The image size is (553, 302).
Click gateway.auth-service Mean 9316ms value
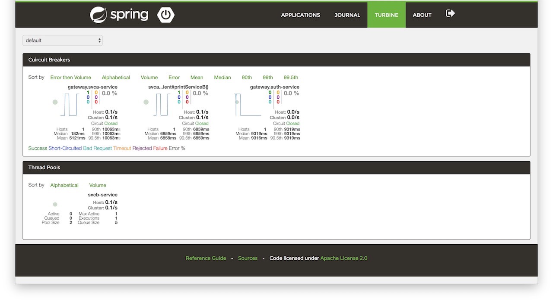[x=259, y=138]
